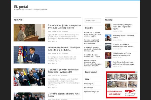Click the Najčitanije section heading
The height and width of the screenshot is (100, 151).
click(x=109, y=20)
